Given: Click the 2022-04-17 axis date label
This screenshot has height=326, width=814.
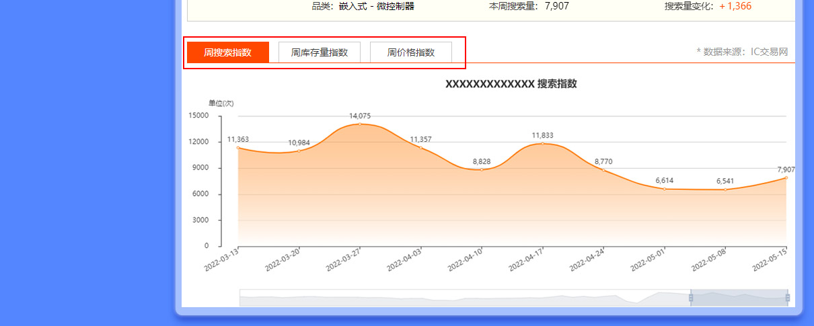Looking at the screenshot, I should [527, 259].
